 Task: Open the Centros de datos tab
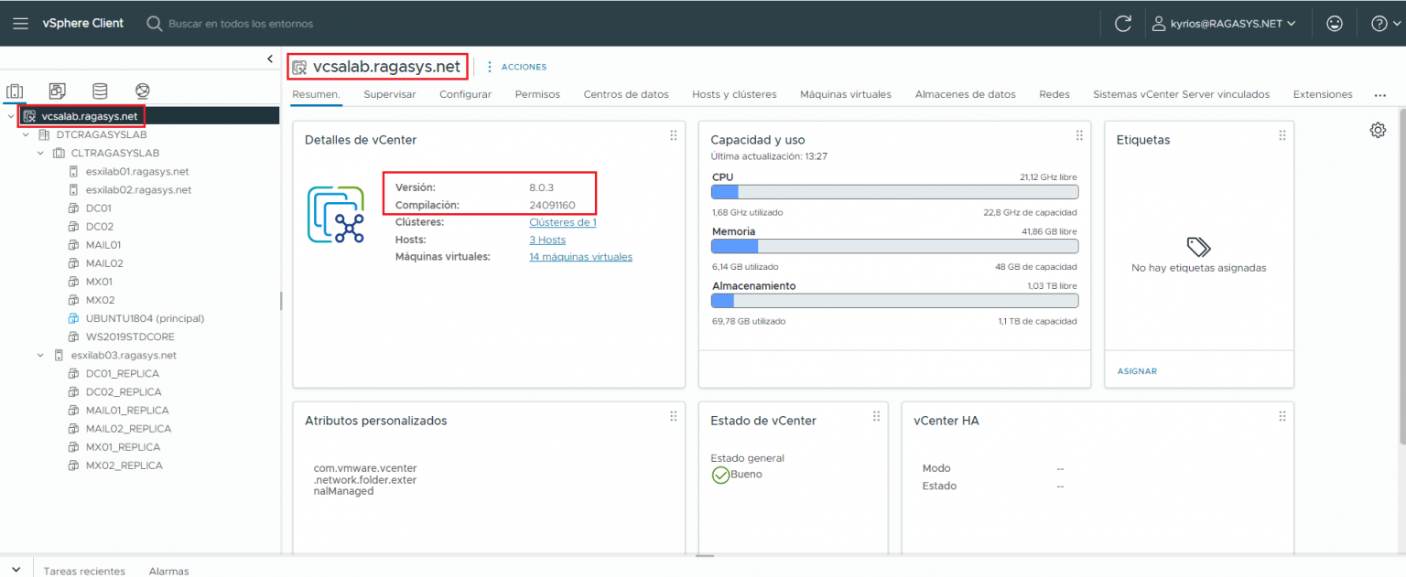[x=626, y=94]
